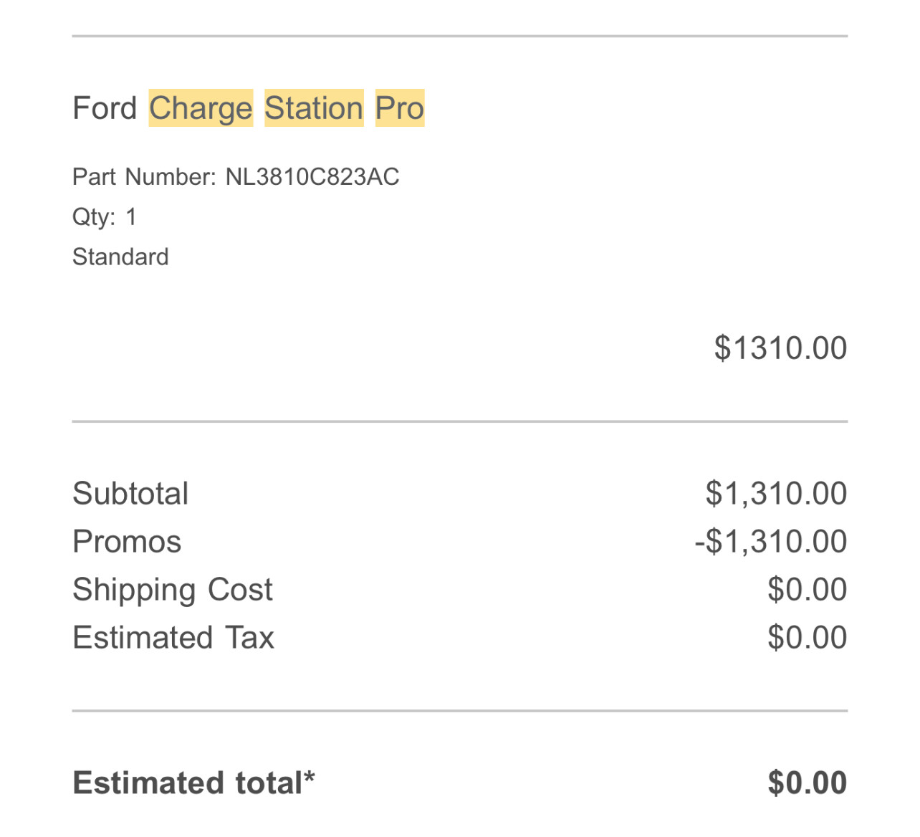Click the Shipping Cost label

click(x=173, y=590)
